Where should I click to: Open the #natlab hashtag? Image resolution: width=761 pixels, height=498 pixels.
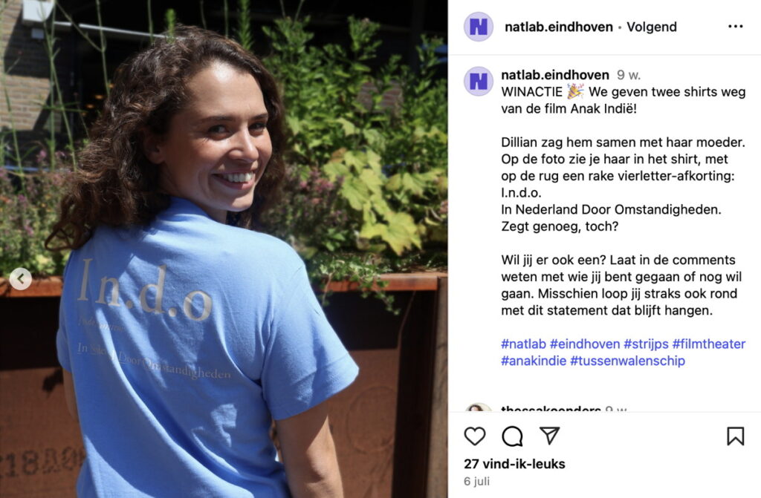click(x=523, y=344)
